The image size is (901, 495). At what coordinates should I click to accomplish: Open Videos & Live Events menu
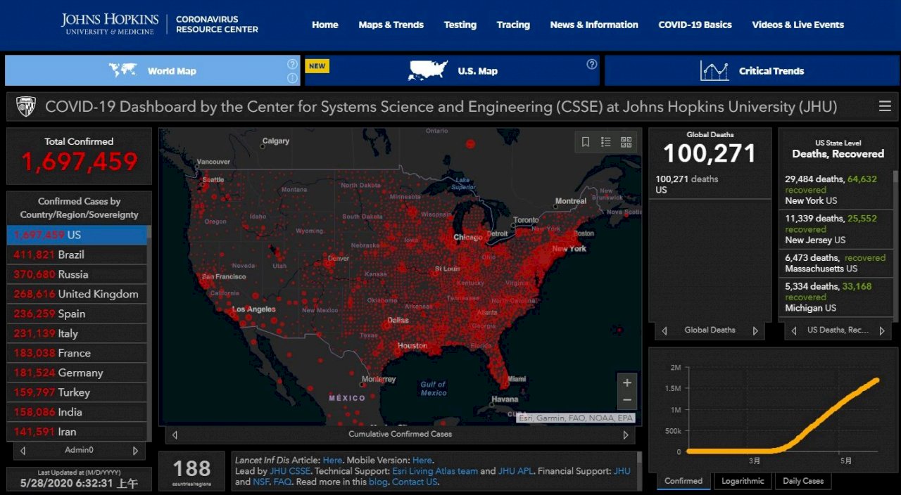[x=798, y=25]
